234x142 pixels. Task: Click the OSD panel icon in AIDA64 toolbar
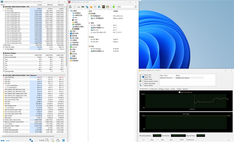click(x=104, y=7)
